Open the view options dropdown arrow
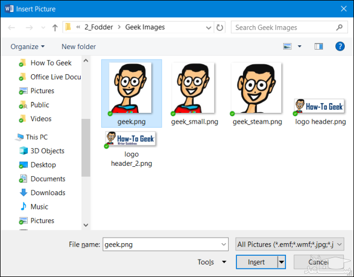This screenshot has width=354, height=277. [300, 47]
